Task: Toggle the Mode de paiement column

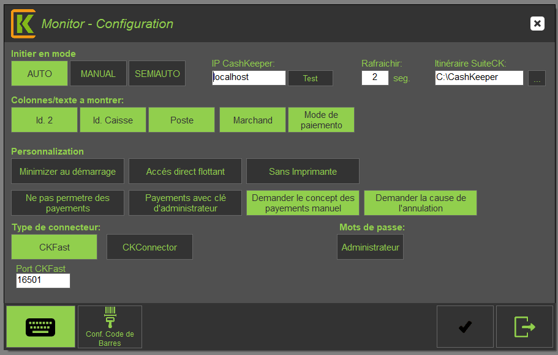Action: point(321,120)
